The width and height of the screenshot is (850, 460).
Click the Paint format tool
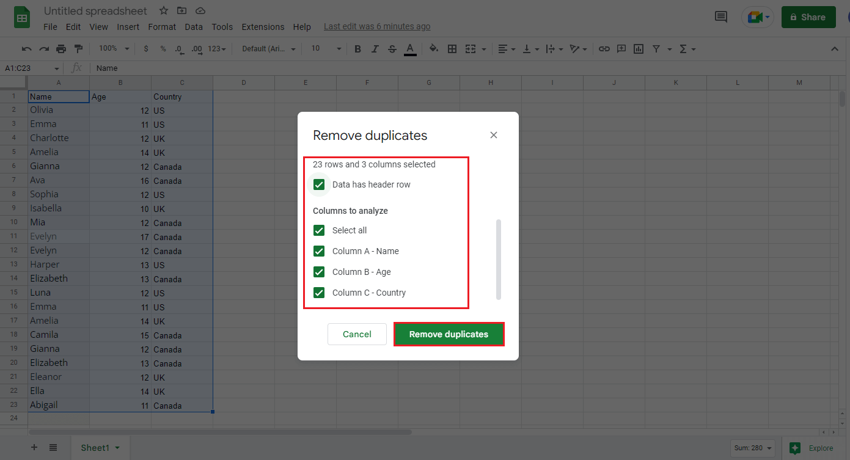(78, 48)
